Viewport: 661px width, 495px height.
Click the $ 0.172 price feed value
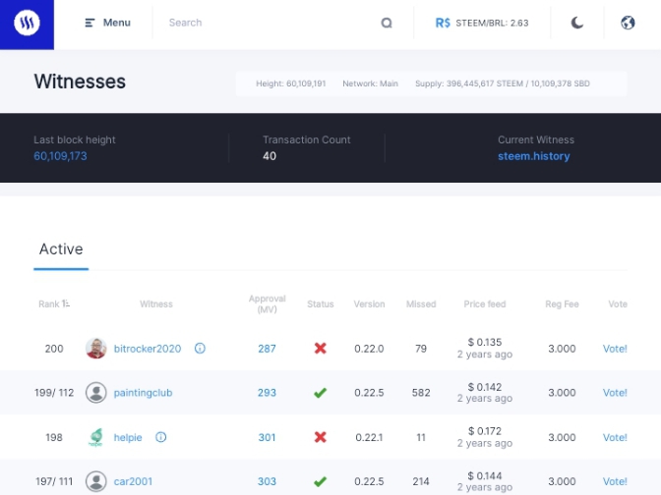point(485,431)
